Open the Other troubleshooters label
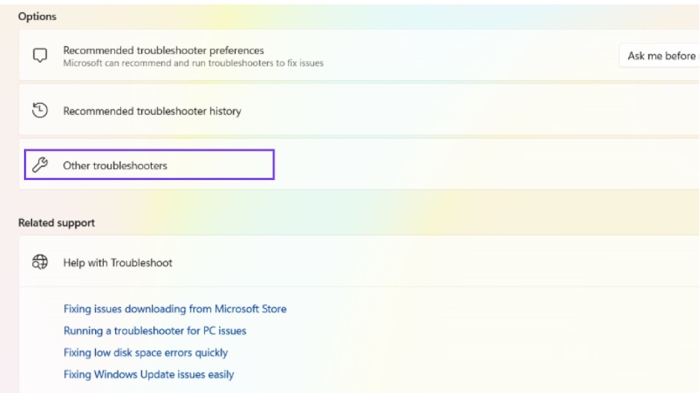The height and width of the screenshot is (393, 700). tap(115, 165)
